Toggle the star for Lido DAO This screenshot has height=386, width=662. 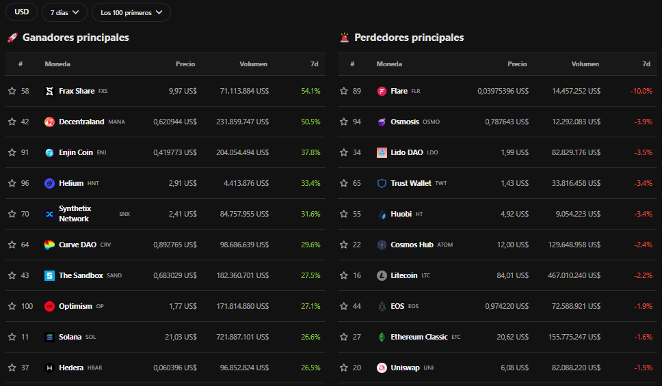[344, 152]
